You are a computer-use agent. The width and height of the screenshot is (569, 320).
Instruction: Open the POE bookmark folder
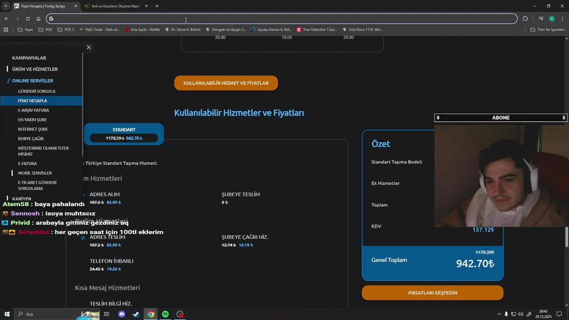[45, 30]
